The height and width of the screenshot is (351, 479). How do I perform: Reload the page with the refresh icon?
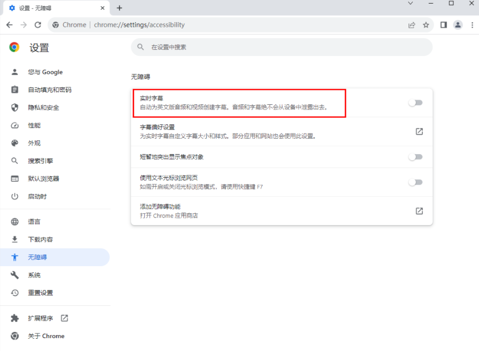37,25
